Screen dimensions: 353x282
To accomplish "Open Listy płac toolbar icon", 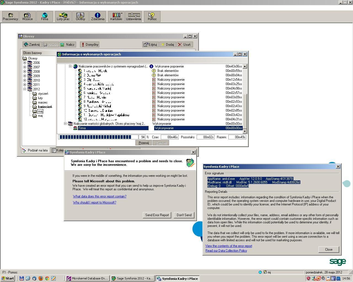I will click(63, 17).
